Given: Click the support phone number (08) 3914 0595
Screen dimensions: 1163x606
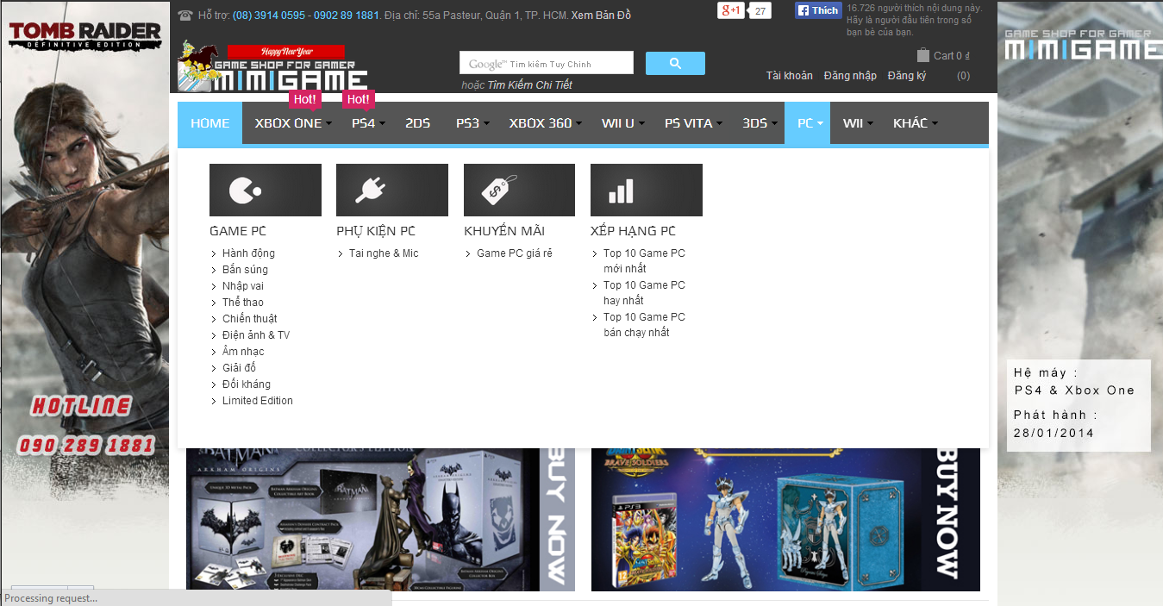Looking at the screenshot, I should pos(269,16).
